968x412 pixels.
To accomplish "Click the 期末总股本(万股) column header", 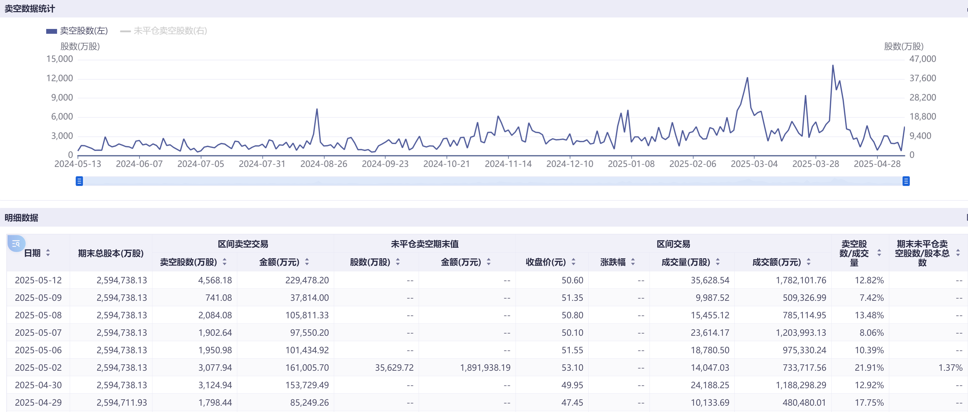I will click(111, 253).
